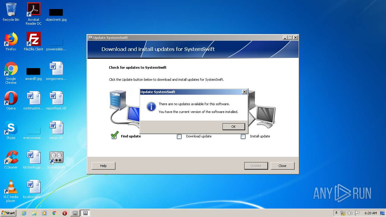Toggle the Find update checkmark

(114, 135)
